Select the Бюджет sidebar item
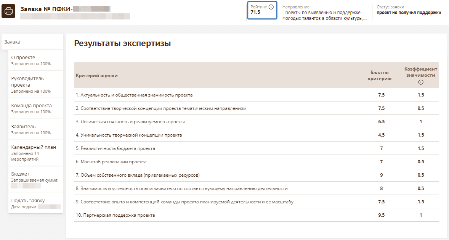 coord(20,174)
